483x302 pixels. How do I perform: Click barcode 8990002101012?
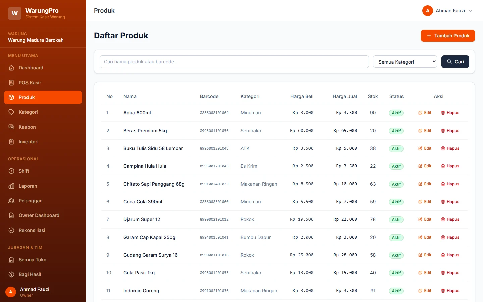[214, 219]
